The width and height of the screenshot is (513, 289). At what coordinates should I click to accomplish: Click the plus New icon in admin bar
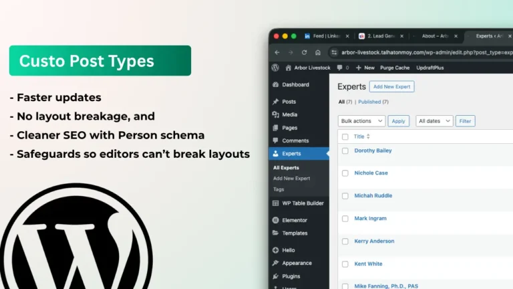[x=359, y=68]
